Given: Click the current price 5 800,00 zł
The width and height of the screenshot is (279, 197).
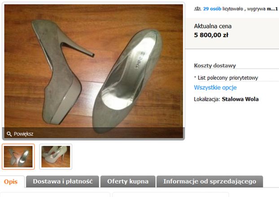Looking at the screenshot, I should 211,35.
